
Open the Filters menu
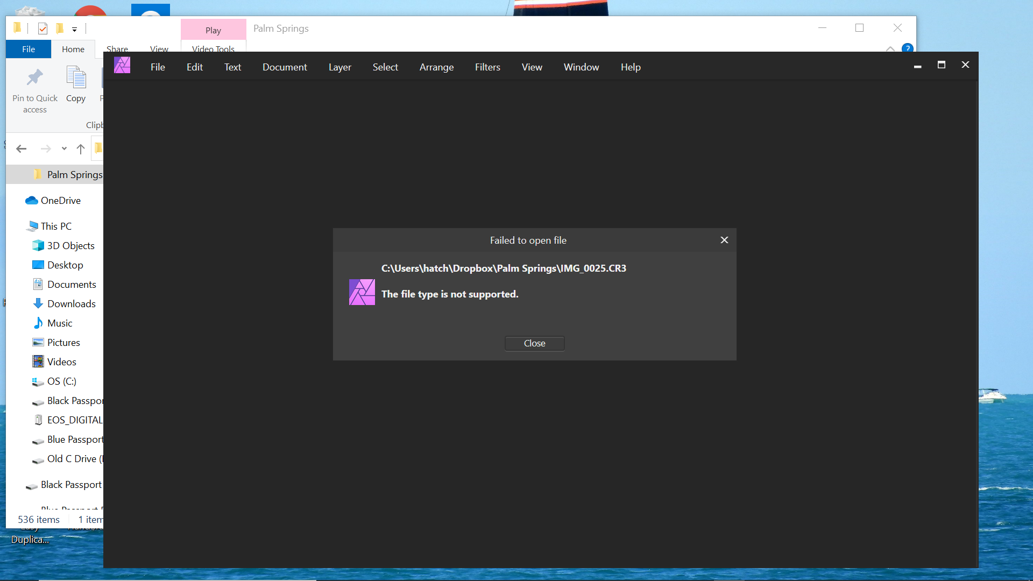487,67
